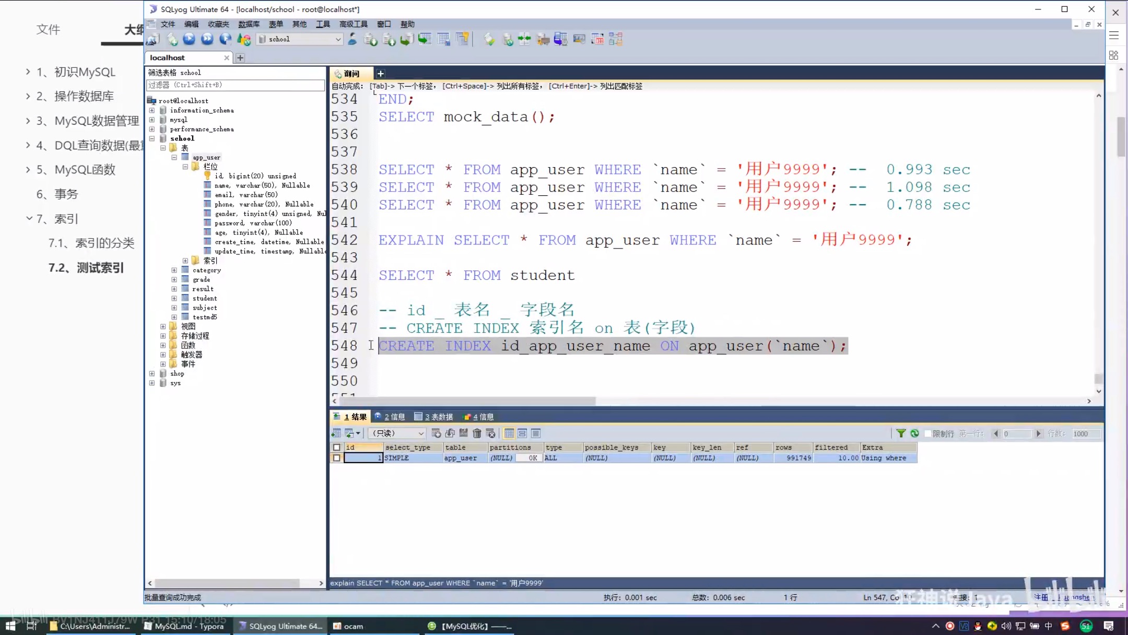Image resolution: width=1128 pixels, height=635 pixels.
Task: Open sidebar section 7.1、索引的分类
Action: click(91, 243)
